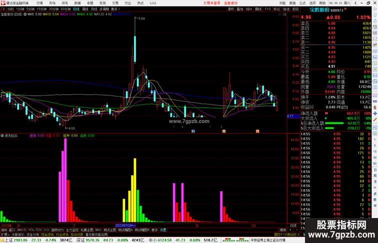Click the 日线 label at chart bottom-right
378x243 pixels.
[x=293, y=226]
